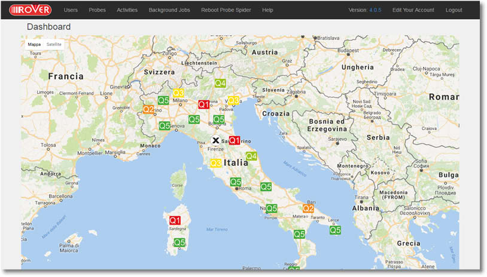487x277 pixels.
Task: Open the light green Q4 marker right of Italia
Action: tap(251, 156)
